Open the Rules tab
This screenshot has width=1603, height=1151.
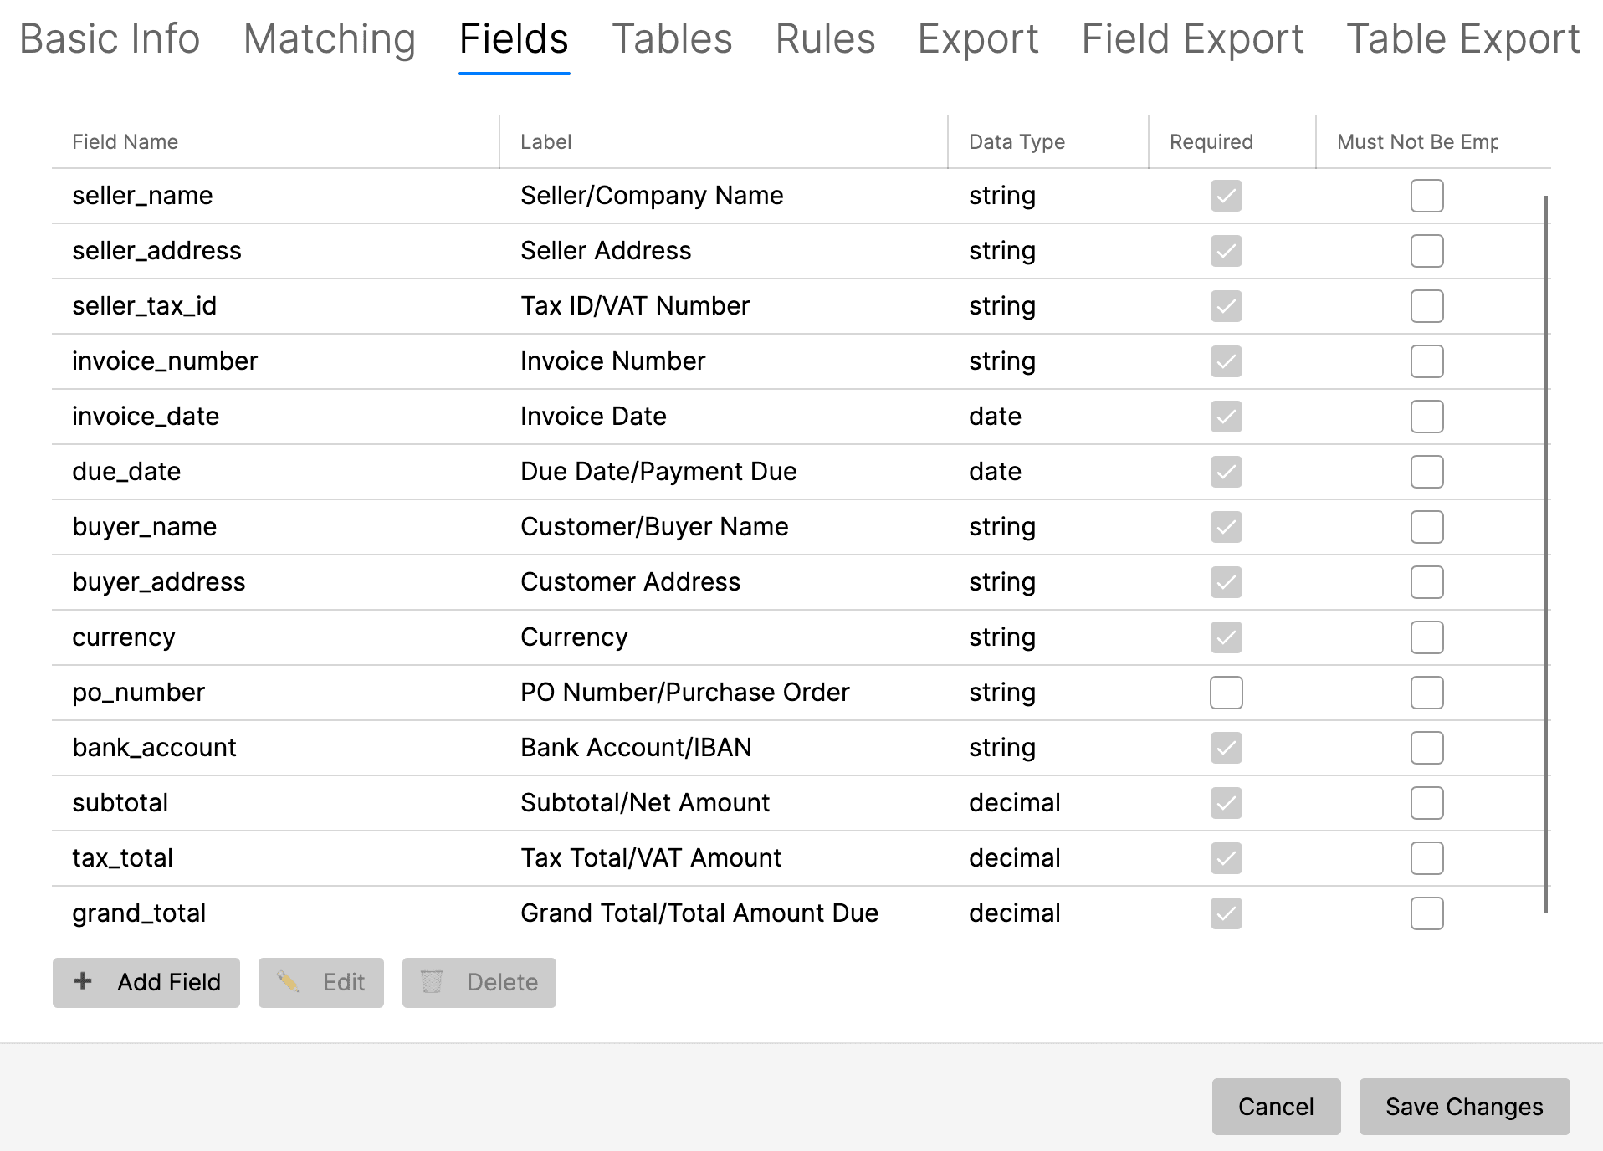pos(826,38)
